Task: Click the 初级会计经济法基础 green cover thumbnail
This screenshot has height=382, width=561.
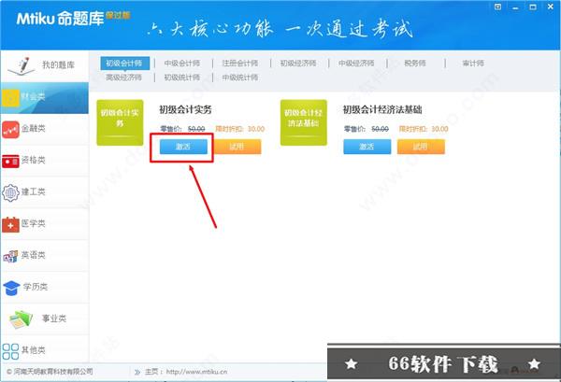Action: click(303, 122)
